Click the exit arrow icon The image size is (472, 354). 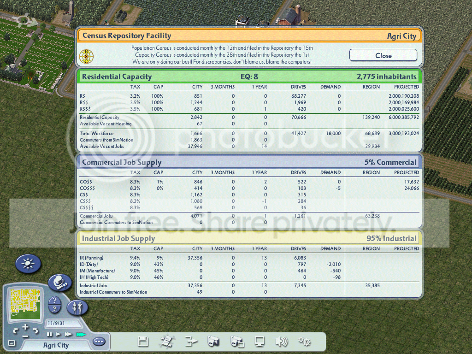pos(191,342)
